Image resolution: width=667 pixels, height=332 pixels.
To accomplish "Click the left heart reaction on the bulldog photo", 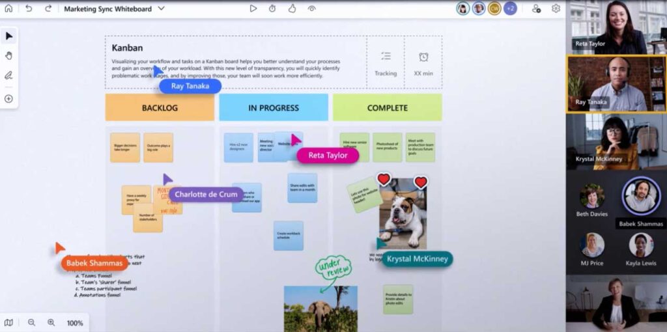I will coord(384,179).
